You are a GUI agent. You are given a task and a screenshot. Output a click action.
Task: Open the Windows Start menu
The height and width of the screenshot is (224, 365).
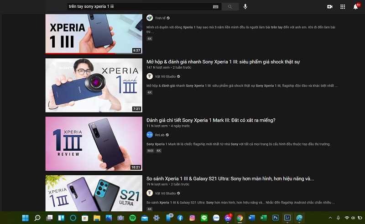point(25,218)
